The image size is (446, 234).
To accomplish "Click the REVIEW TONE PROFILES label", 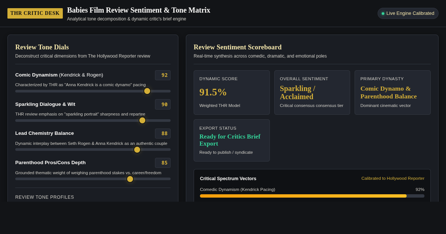I will tap(45, 197).
